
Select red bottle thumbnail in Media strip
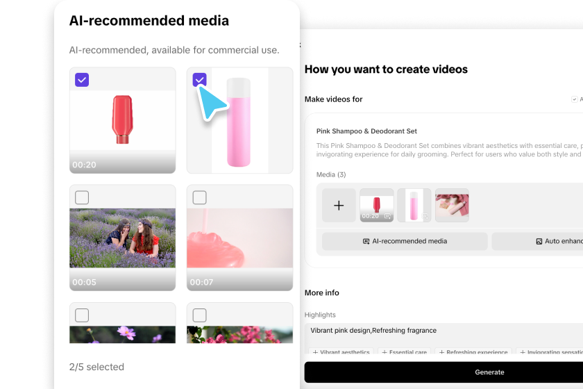[377, 206]
